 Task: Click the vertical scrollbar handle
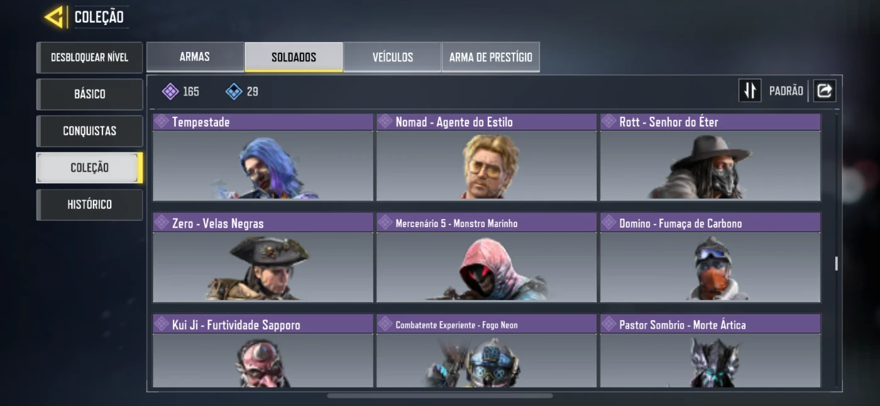tap(836, 264)
